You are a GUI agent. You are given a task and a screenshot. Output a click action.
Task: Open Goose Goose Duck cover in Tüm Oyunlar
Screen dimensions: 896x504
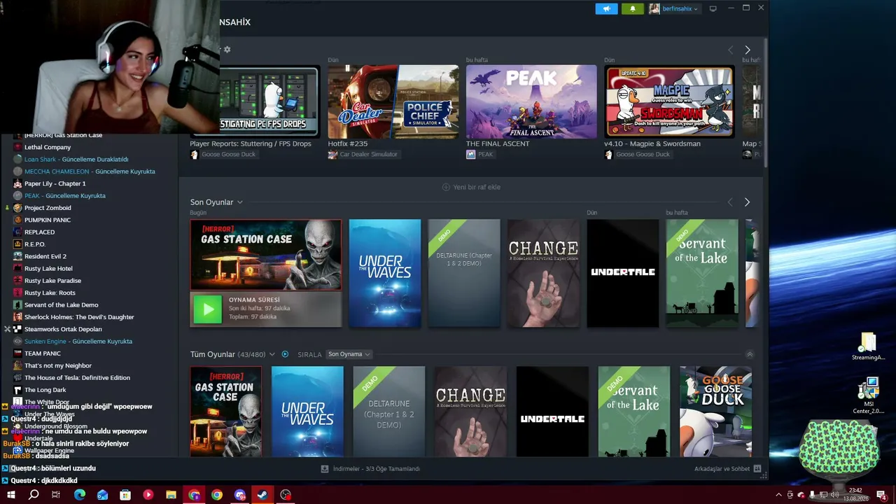(715, 412)
